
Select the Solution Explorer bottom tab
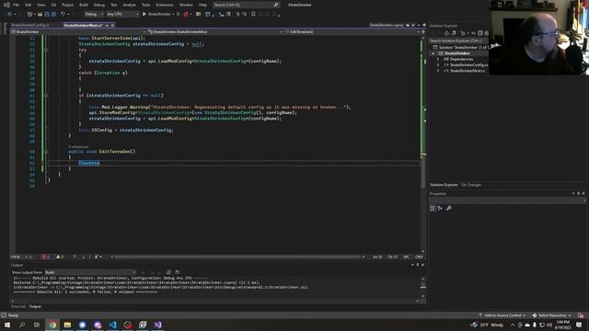point(444,185)
